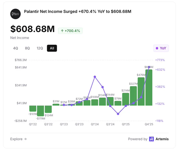Click the chart headline title text
178x151 pixels.
[x=78, y=12]
